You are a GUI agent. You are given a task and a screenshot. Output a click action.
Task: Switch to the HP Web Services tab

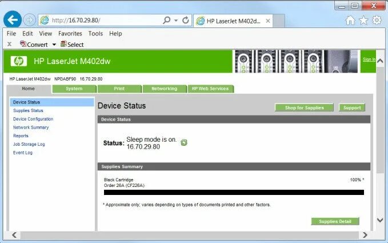click(x=210, y=89)
